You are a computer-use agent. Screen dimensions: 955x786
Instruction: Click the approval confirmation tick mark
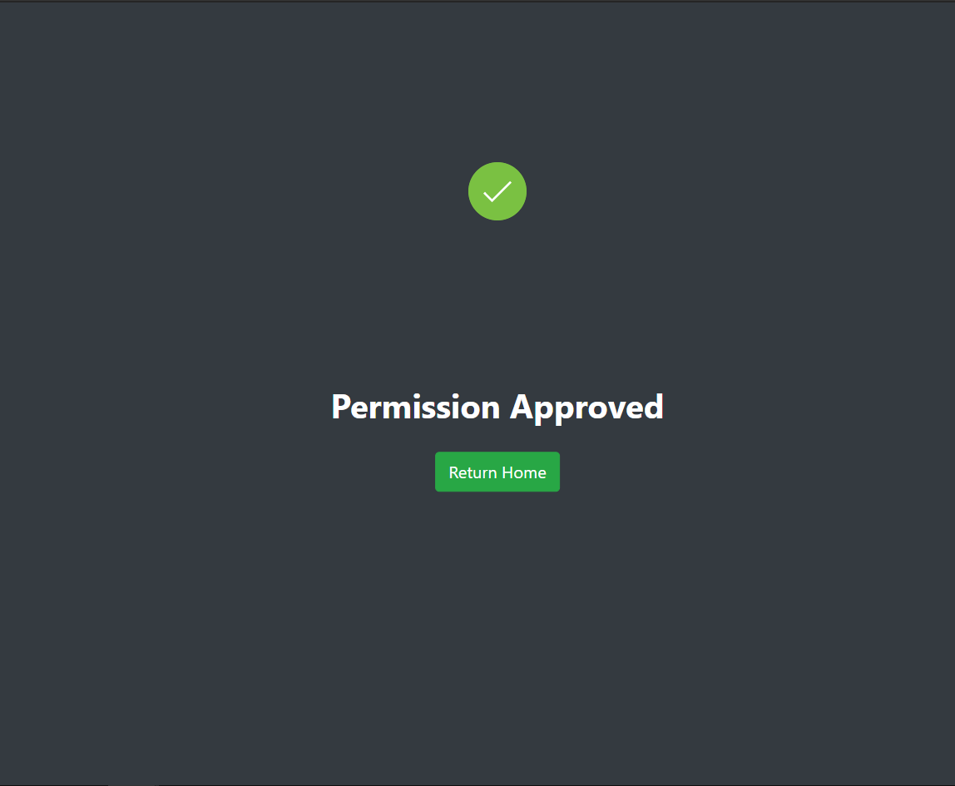[497, 191]
